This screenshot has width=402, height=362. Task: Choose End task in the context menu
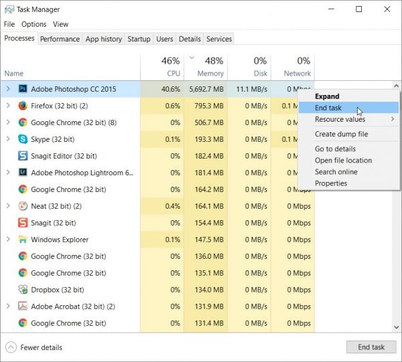348,108
